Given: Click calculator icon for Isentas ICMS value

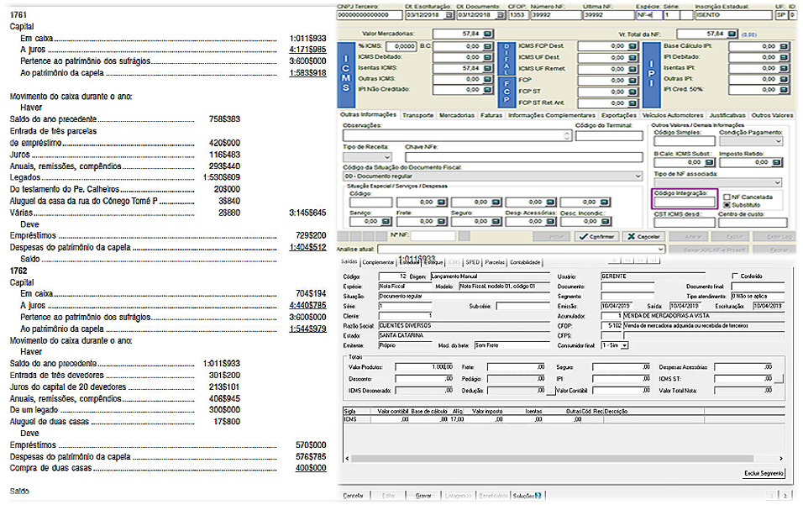Looking at the screenshot, I should click(486, 68).
